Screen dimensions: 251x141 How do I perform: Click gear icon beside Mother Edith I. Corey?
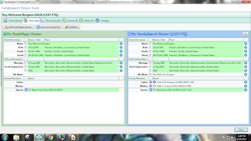pyautogui.click(x=151, y=86)
